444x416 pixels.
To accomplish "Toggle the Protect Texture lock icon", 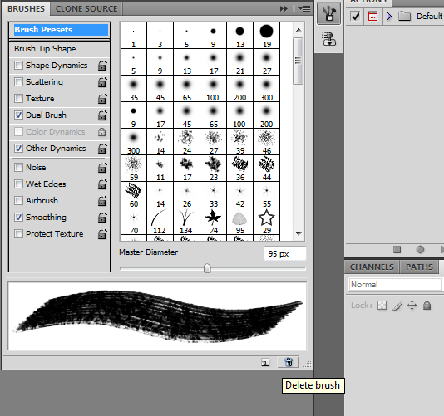I will pyautogui.click(x=102, y=234).
